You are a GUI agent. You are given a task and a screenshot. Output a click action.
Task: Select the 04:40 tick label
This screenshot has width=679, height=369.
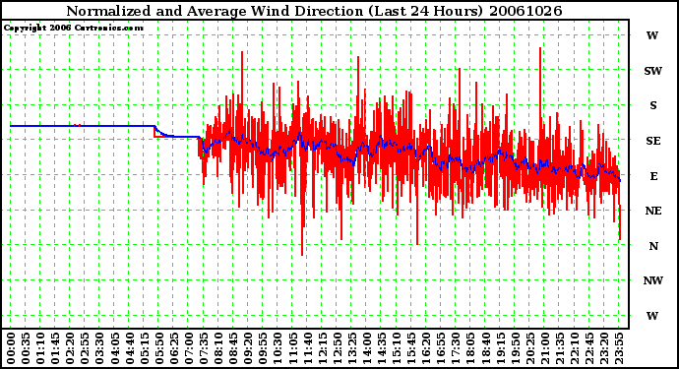(129, 349)
